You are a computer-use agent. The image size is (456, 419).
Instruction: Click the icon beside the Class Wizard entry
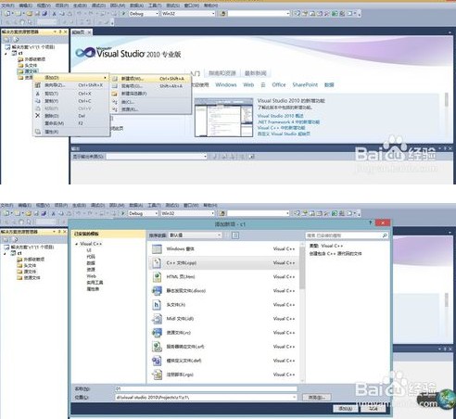pos(38,85)
